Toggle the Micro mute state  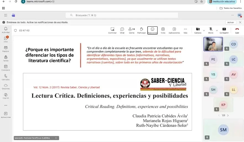[211, 30]
